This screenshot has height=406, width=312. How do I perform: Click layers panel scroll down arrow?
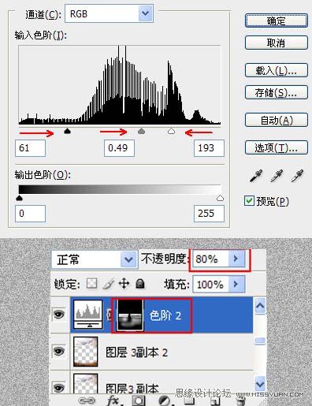[260, 384]
